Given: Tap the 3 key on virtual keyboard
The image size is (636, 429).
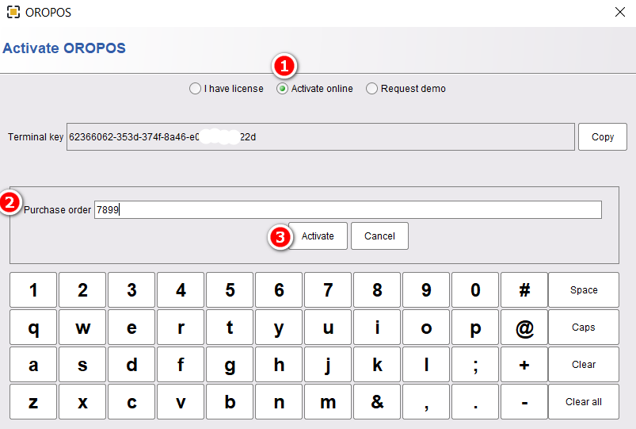Looking at the screenshot, I should (131, 290).
